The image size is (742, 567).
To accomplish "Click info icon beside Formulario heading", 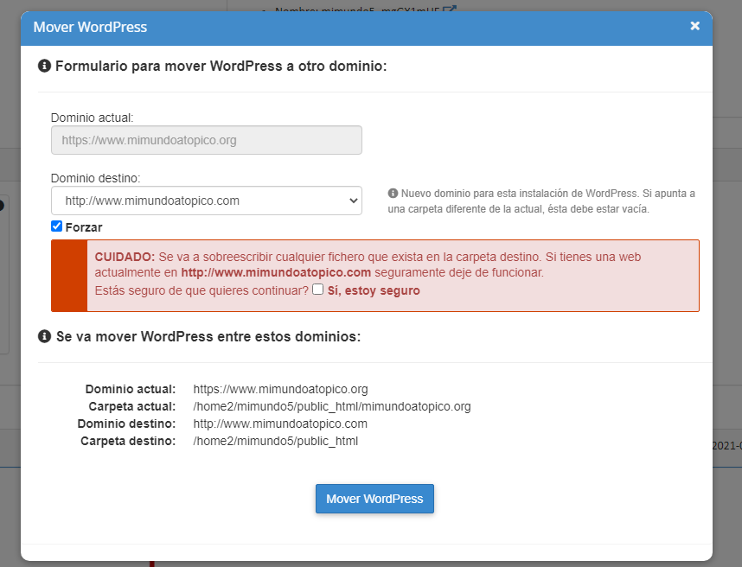I will [x=44, y=66].
